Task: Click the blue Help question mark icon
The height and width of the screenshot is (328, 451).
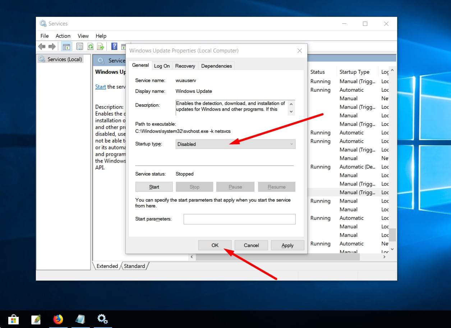Action: coord(114,46)
